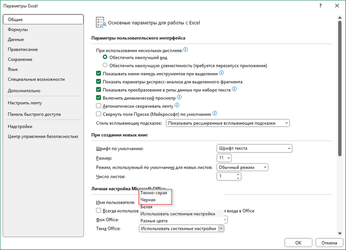Click info icon beside 'Показывать преобразование в типы данных'
This screenshot has width=346, height=250.
click(x=235, y=90)
